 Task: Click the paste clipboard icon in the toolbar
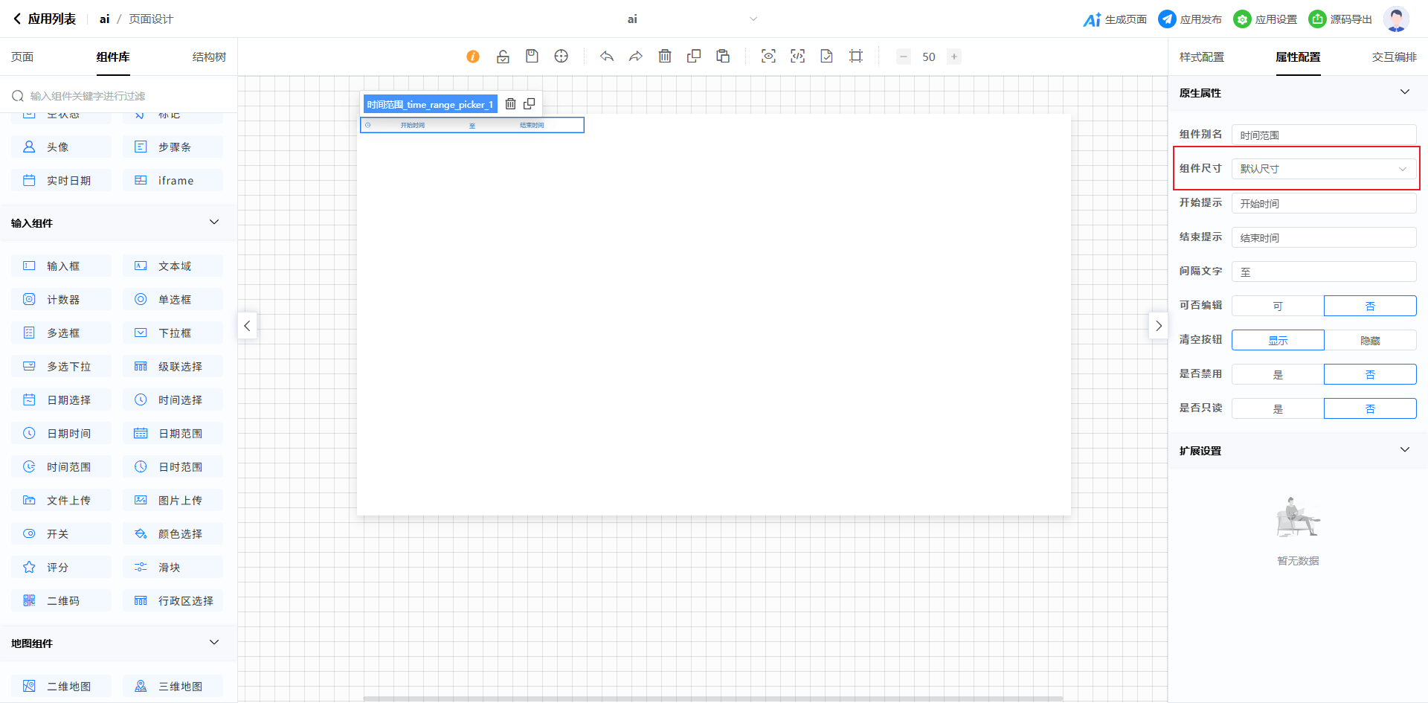click(x=723, y=57)
